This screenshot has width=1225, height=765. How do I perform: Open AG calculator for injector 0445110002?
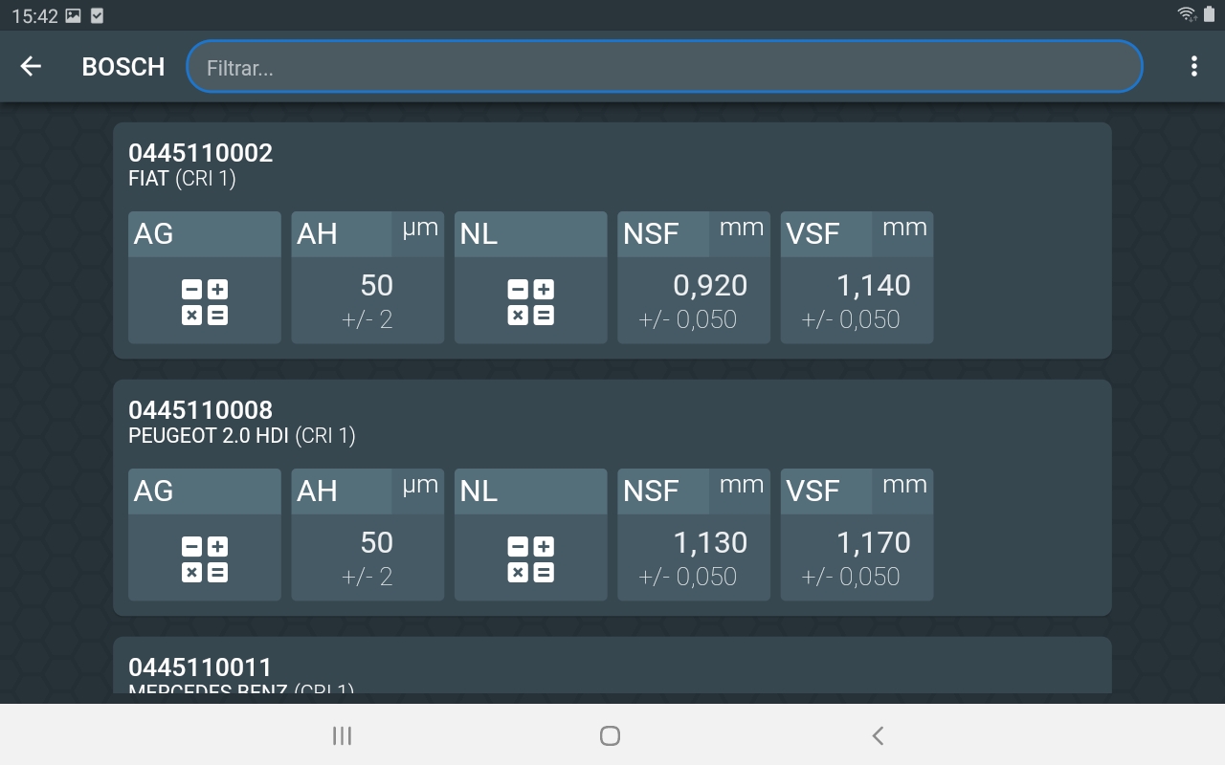point(205,301)
